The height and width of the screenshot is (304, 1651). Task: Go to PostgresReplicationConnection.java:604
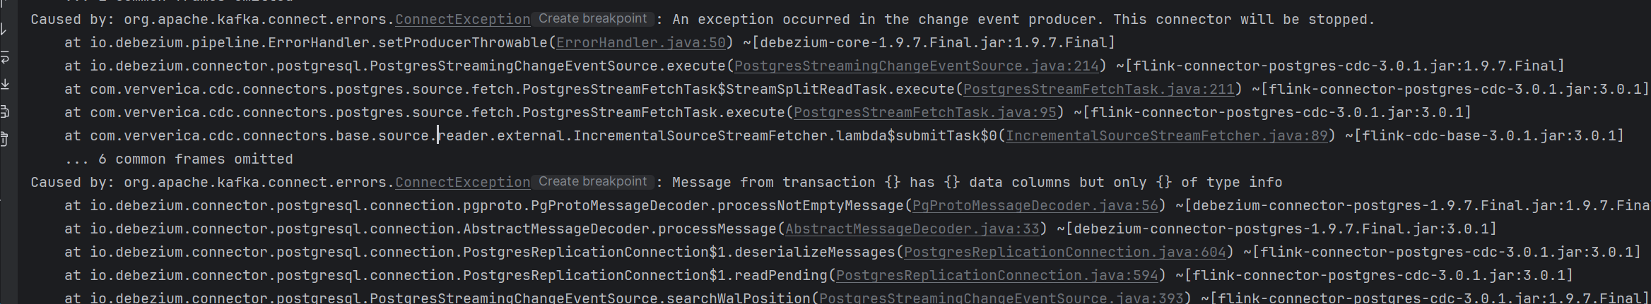(x=1064, y=253)
